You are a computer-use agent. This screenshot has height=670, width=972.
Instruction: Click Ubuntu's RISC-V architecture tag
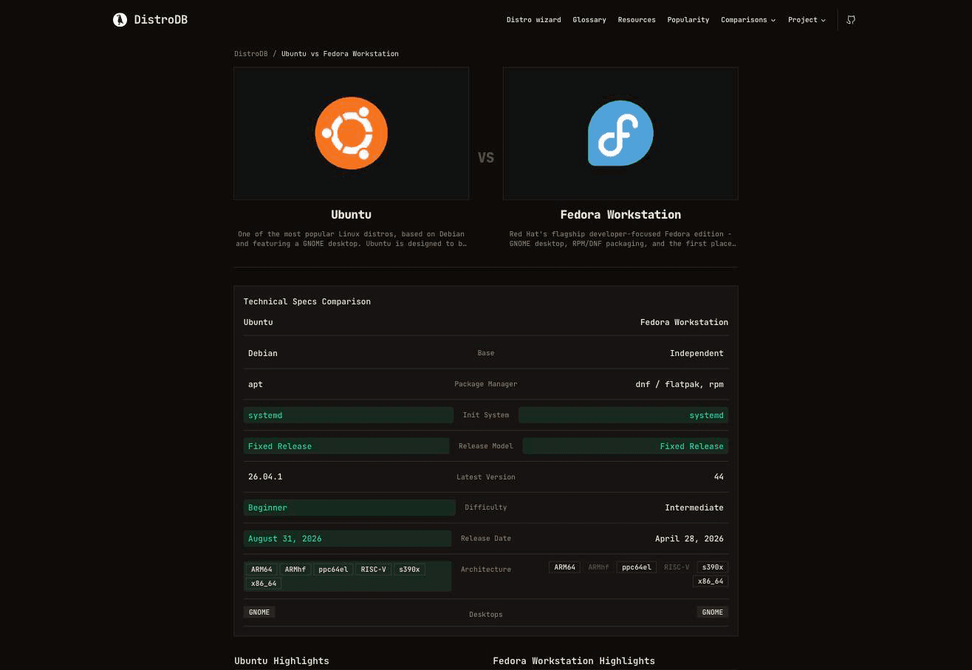click(x=373, y=570)
